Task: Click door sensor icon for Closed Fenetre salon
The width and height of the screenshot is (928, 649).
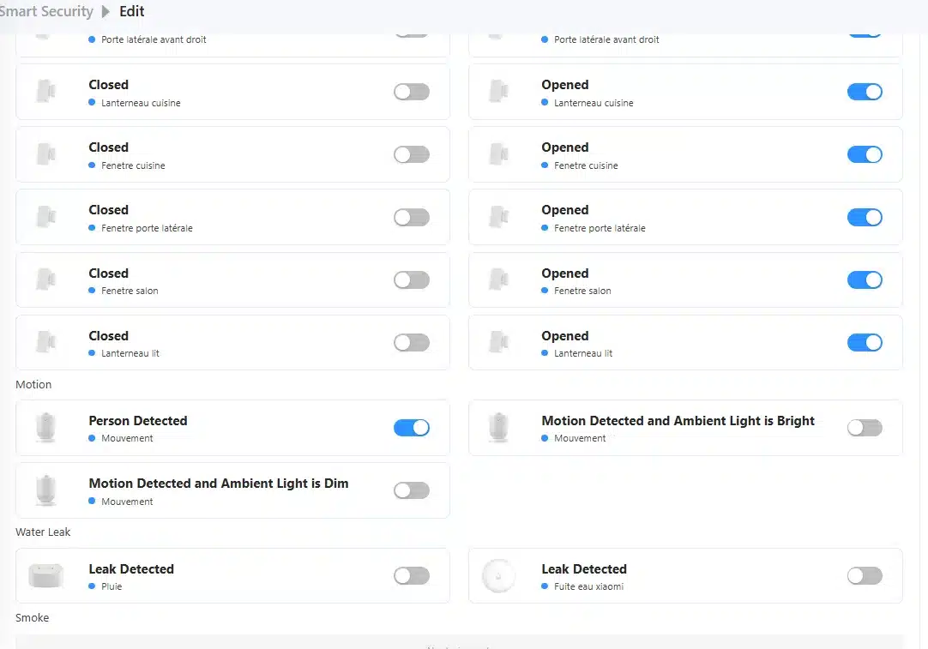Action: [x=45, y=279]
